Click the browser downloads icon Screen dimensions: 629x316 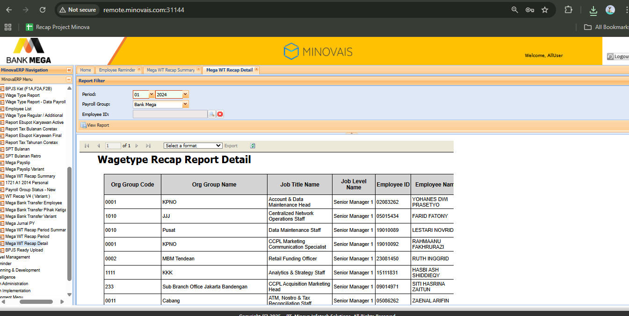(593, 10)
